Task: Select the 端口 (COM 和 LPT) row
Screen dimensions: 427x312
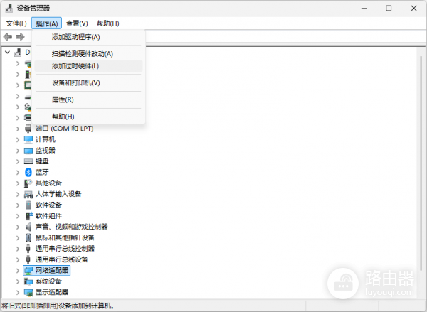Action: [x=64, y=129]
